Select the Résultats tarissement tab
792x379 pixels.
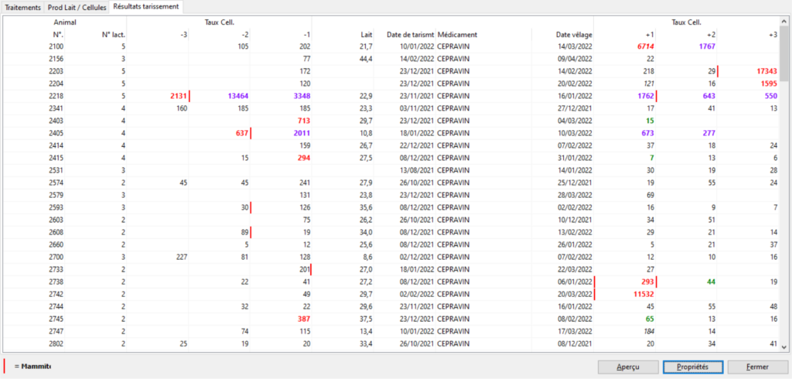[x=146, y=7]
